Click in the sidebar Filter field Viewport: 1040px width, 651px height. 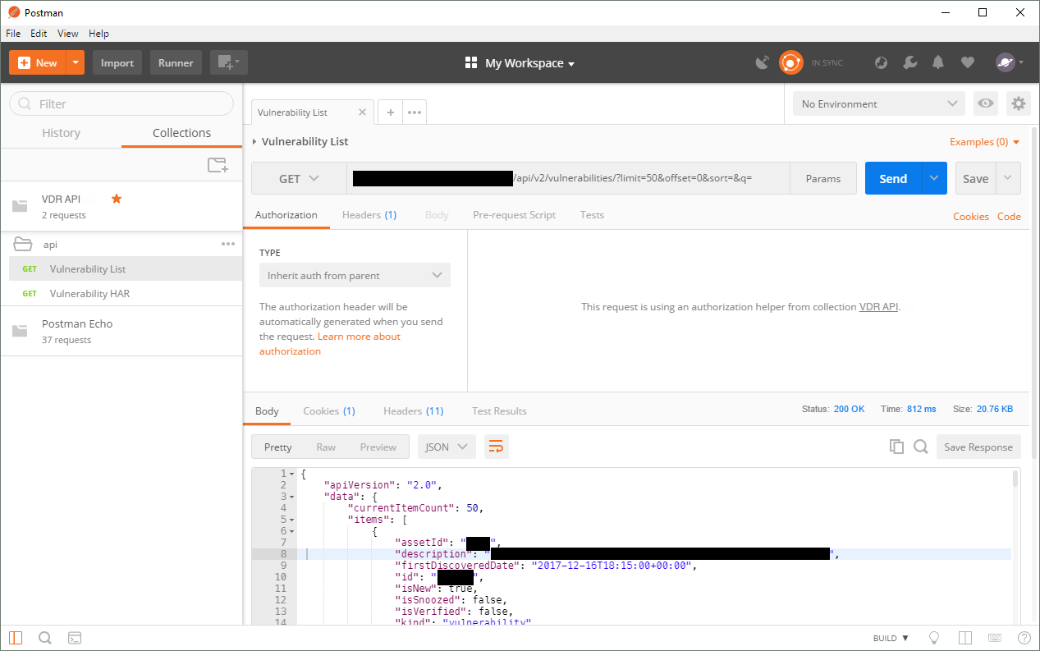121,103
